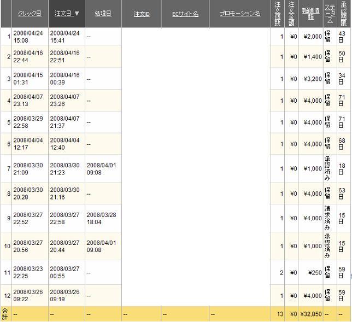The width and height of the screenshot is (352, 322).
Task: Select row 9 請求済み status cell
Action: [x=330, y=218]
